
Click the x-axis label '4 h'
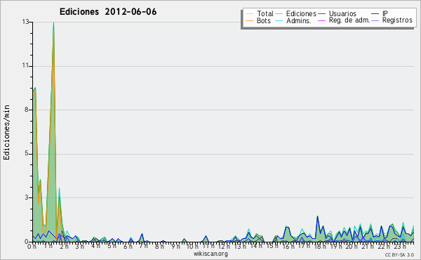pyautogui.click(x=95, y=246)
